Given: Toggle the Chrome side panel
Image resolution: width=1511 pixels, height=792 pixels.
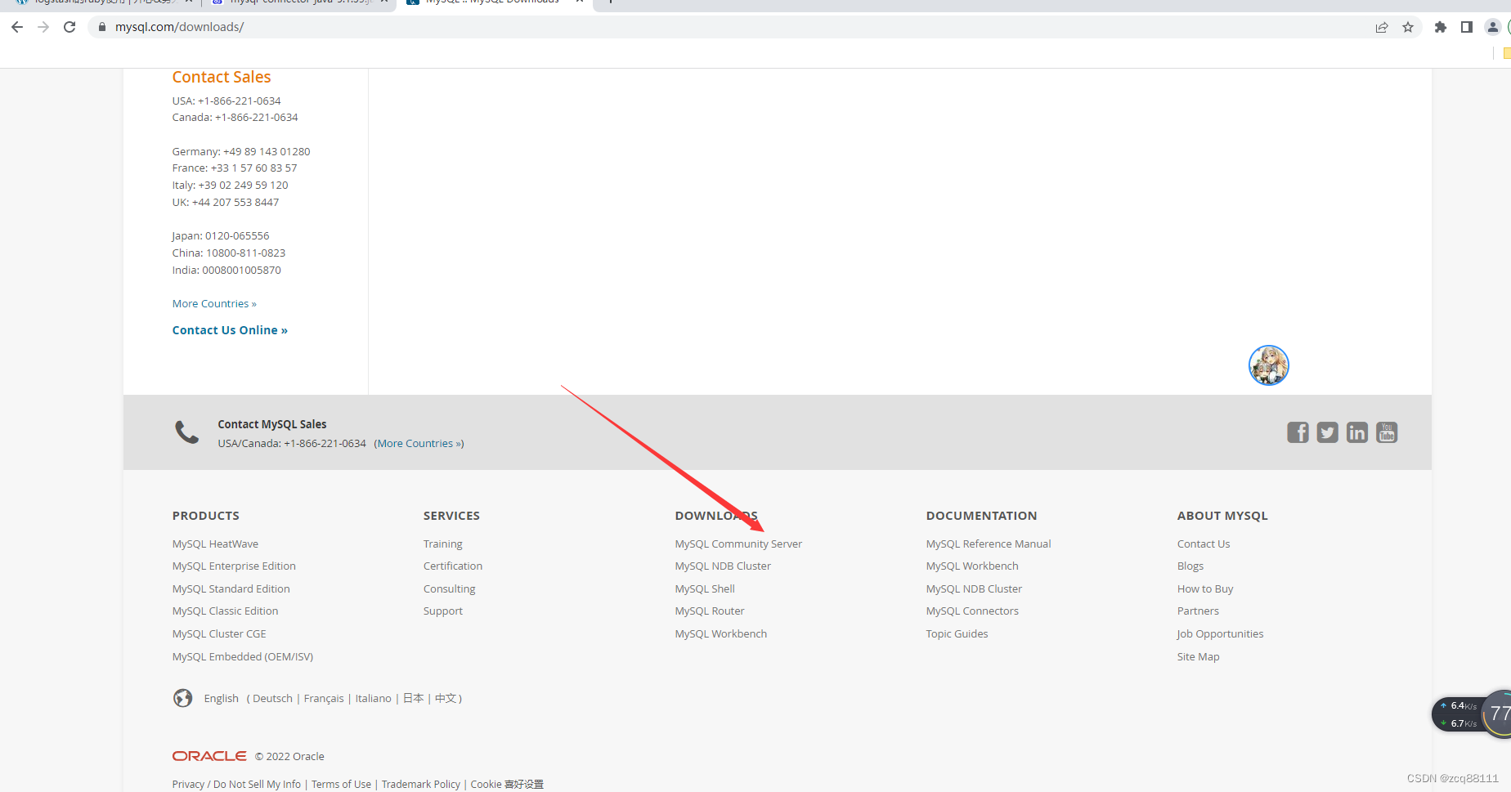Looking at the screenshot, I should [1466, 26].
